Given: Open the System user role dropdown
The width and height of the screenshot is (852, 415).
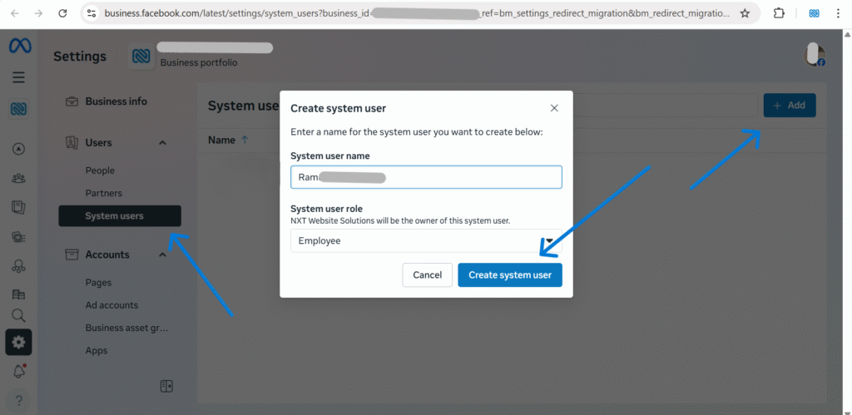Looking at the screenshot, I should tap(426, 241).
